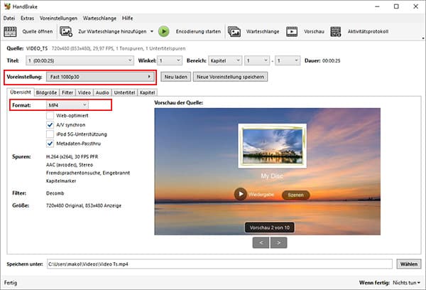This screenshot has height=290, width=426.
Task: Show previous preview image
Action: 261,242
